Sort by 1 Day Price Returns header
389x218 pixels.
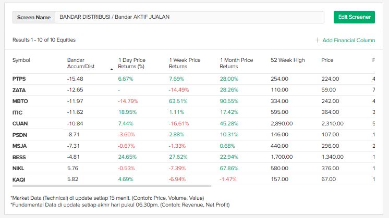(132, 63)
